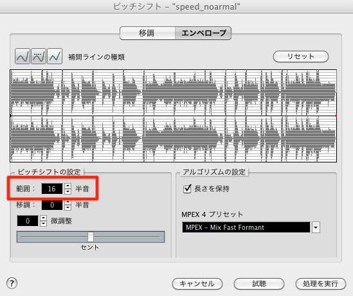The width and height of the screenshot is (353, 296).
Task: Select the smooth curve interpolation line icon
Action: tap(23, 57)
